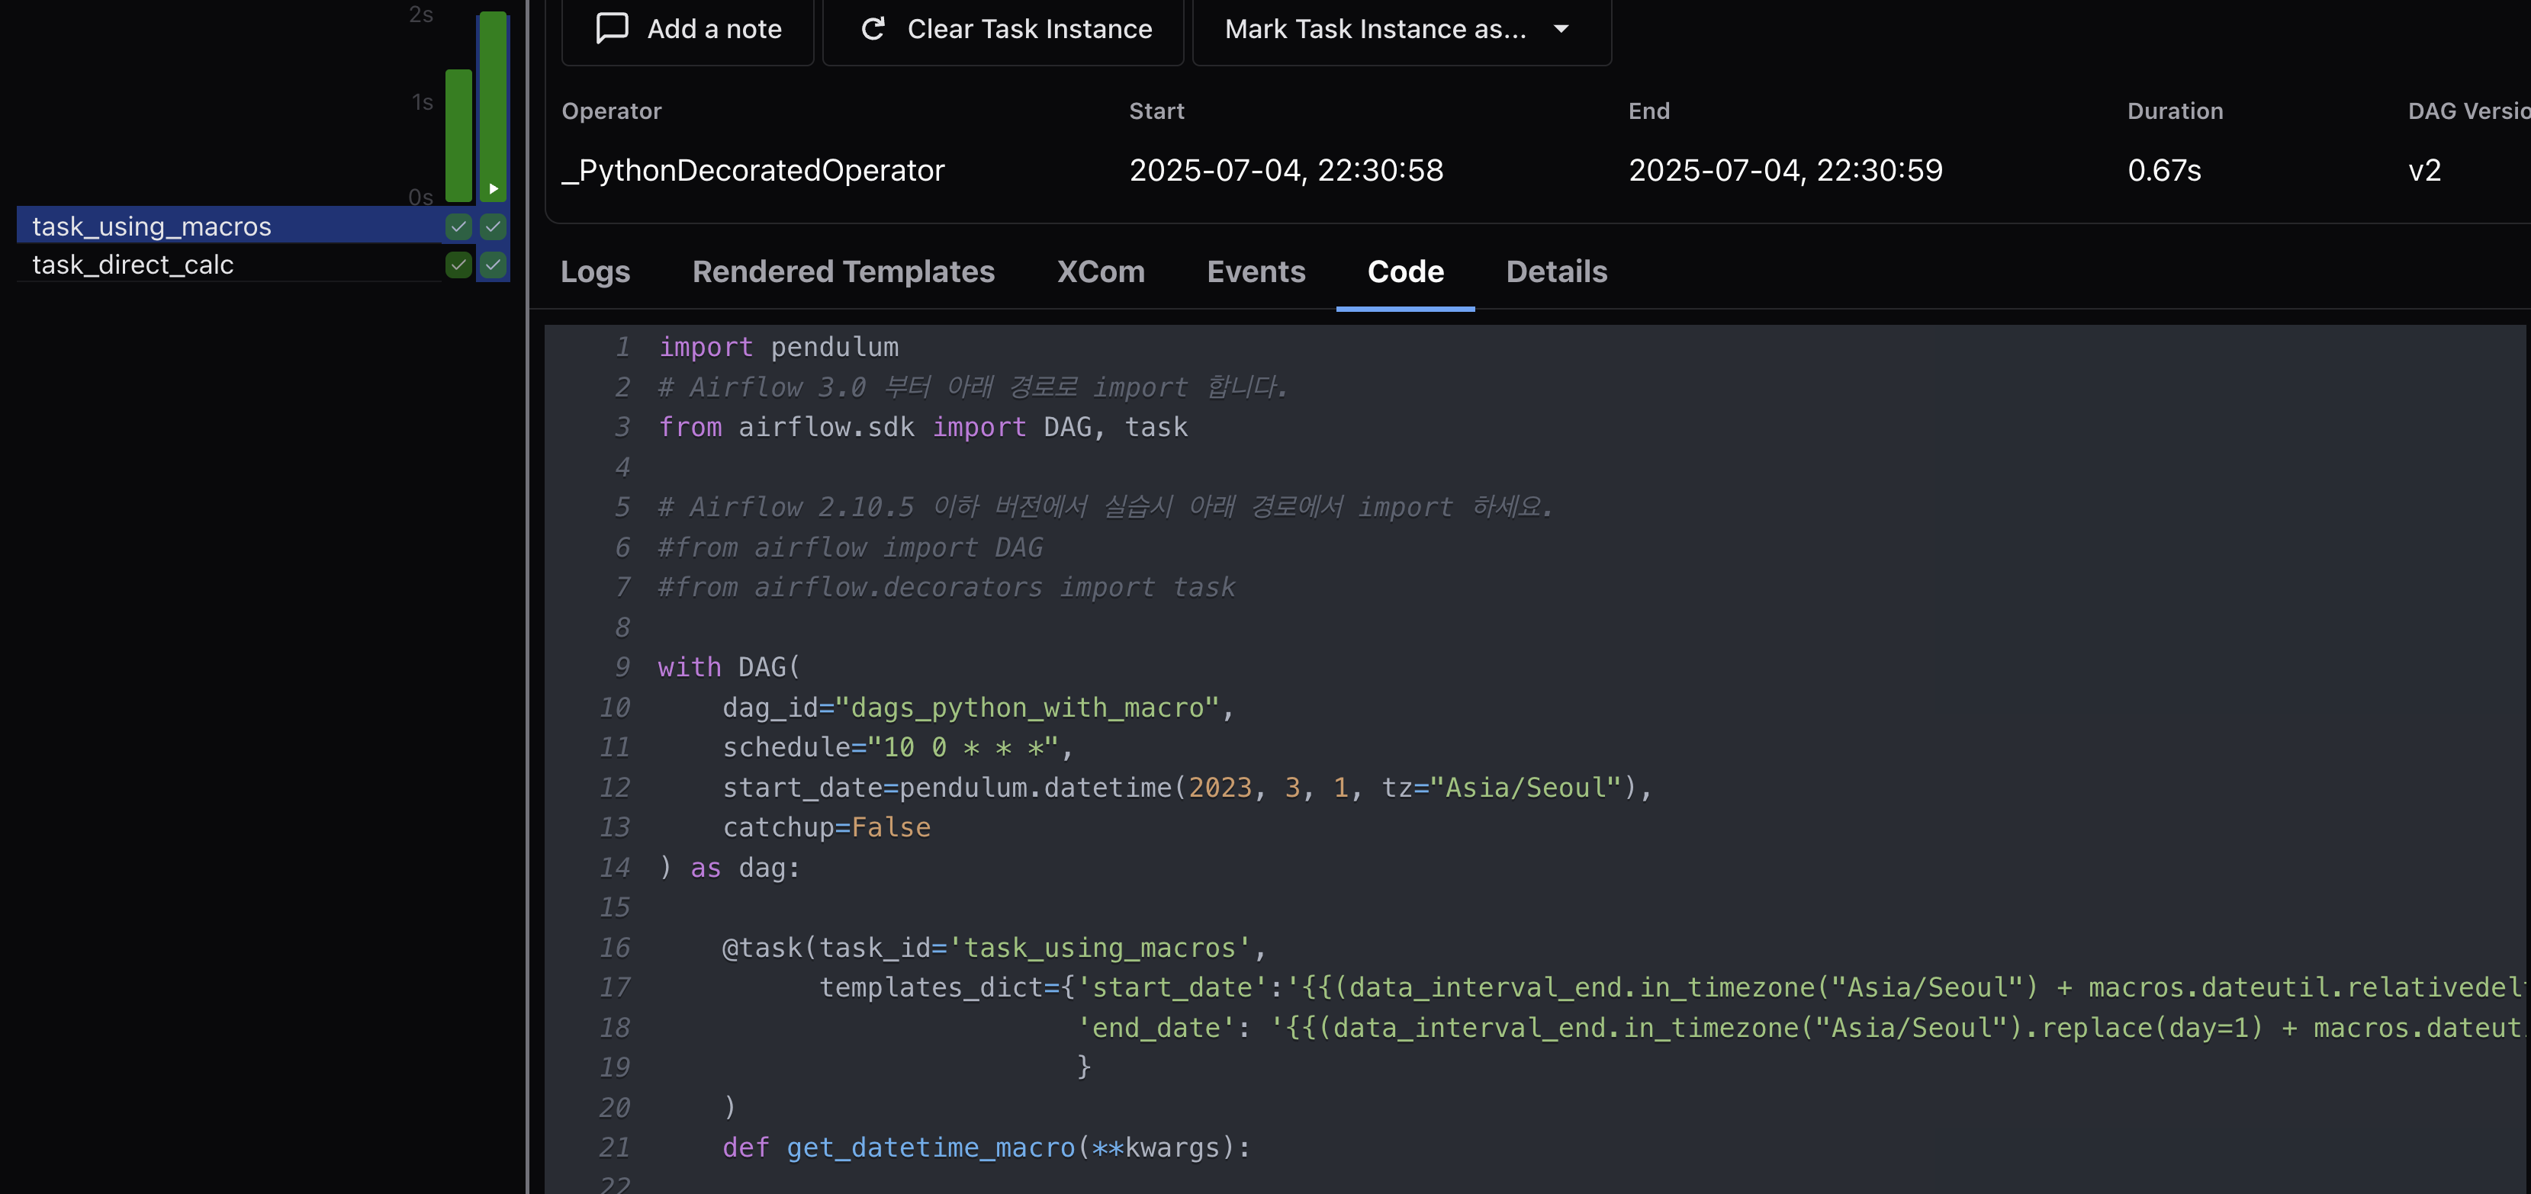Click the Duration column header
2531x1194 pixels.
click(2174, 111)
